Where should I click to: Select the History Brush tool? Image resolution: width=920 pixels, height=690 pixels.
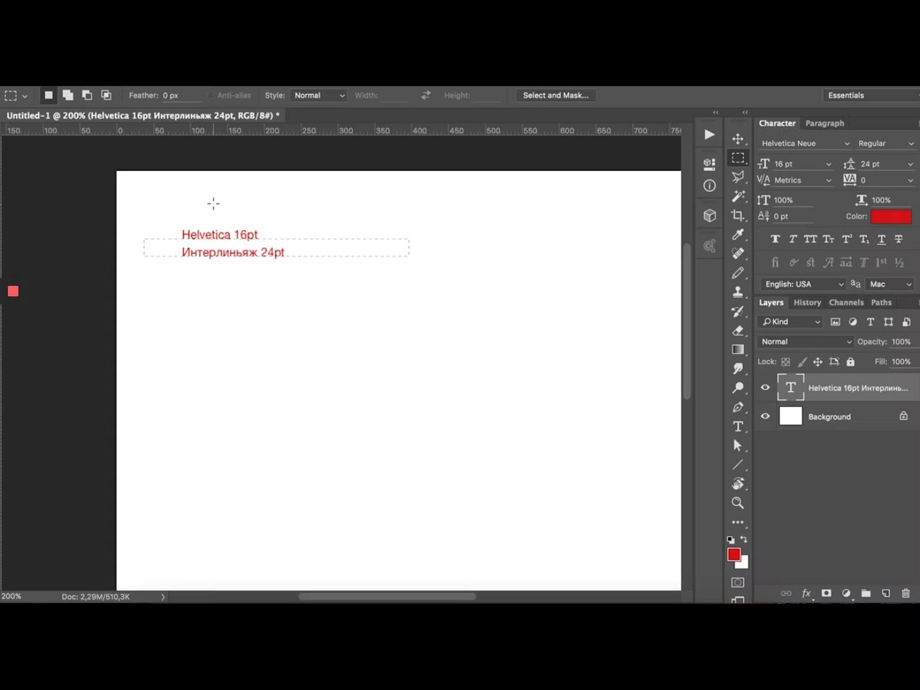737,311
